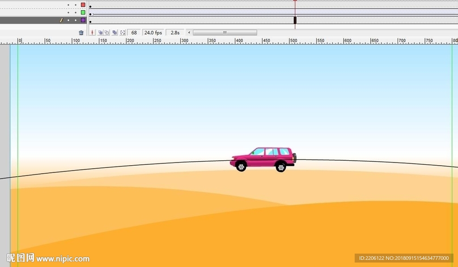
Task: Click the timeline scroll left arrow
Action: click(189, 33)
